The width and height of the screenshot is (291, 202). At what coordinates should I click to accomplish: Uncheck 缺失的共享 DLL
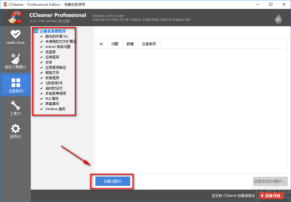tap(41, 36)
